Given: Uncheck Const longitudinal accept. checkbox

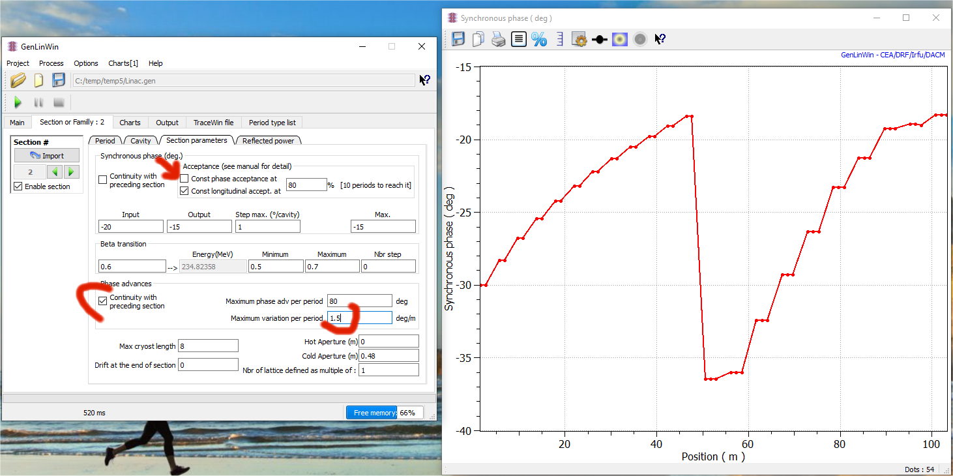Looking at the screenshot, I should (x=184, y=191).
